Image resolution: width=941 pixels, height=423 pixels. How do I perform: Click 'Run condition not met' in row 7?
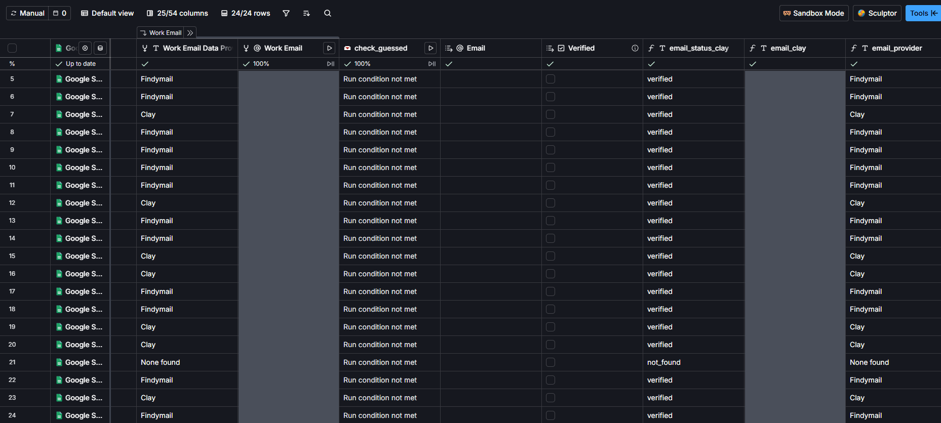380,114
